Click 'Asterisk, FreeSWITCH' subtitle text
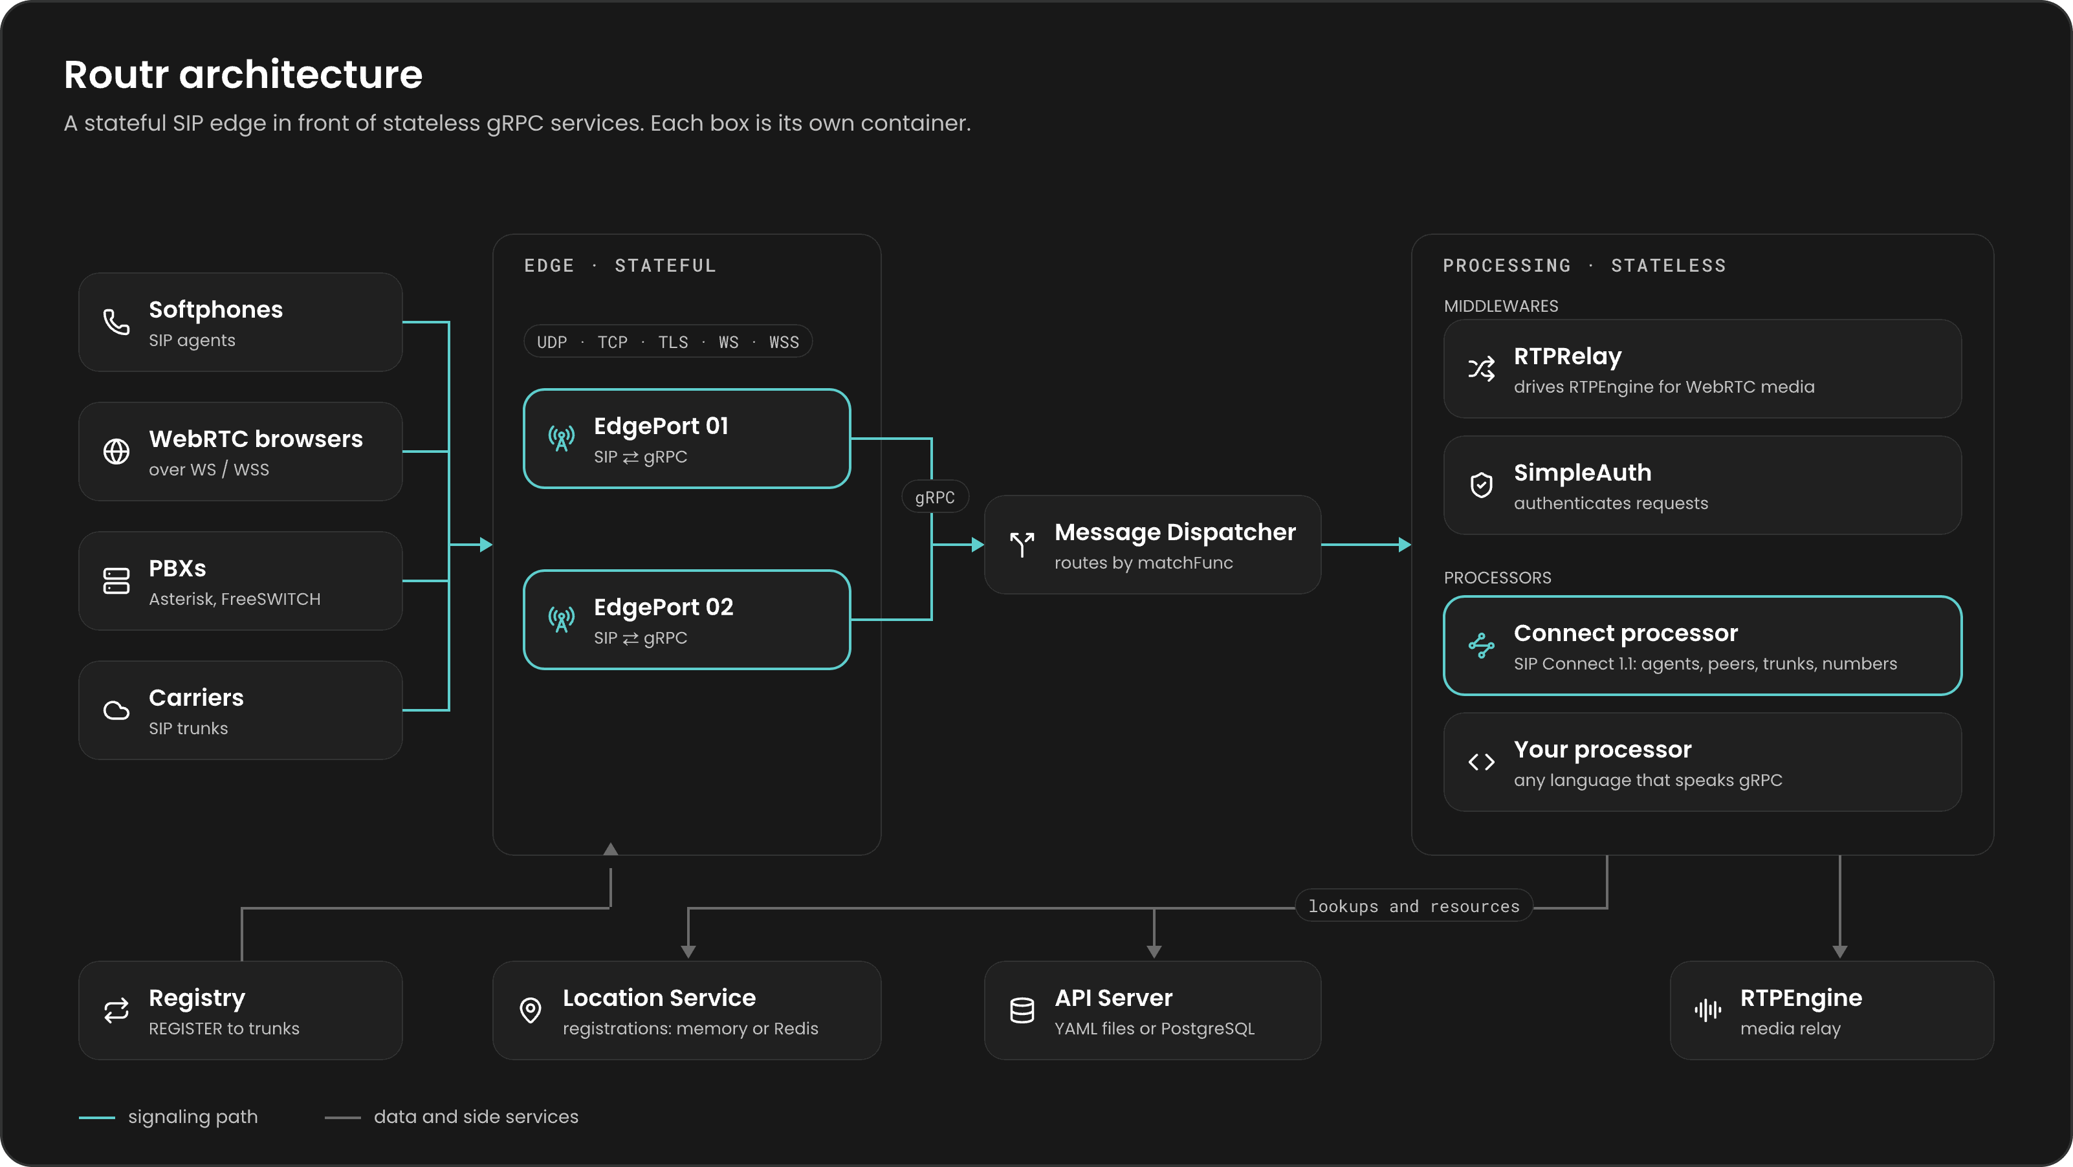 [x=235, y=599]
